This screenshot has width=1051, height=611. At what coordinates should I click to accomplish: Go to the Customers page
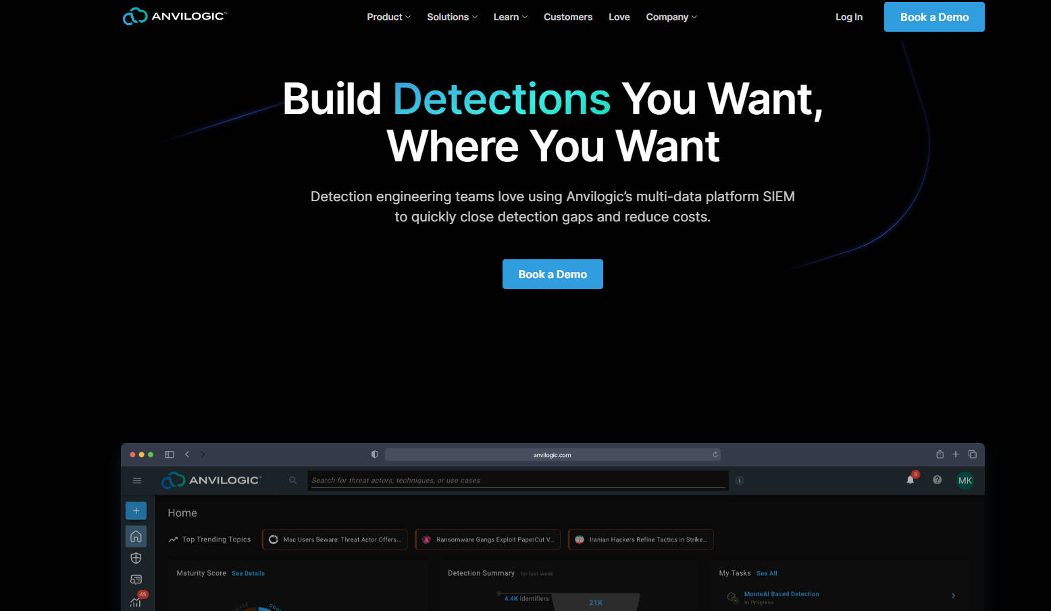point(567,17)
